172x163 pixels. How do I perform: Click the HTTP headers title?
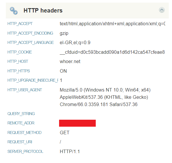coord(43,10)
